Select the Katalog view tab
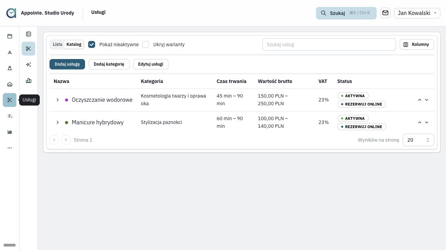 click(74, 44)
